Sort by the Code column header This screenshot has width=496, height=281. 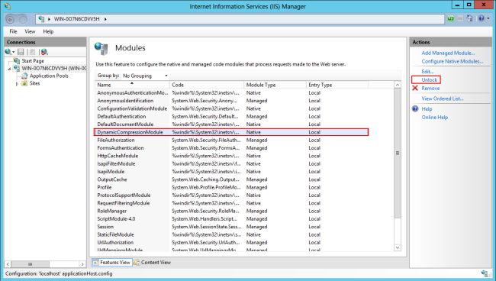tap(207, 85)
